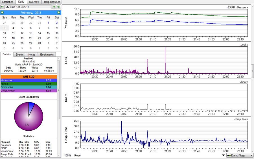This screenshot has width=254, height=159.
Task: Click the green Apnea row
Action: pyautogui.click(x=29, y=84)
